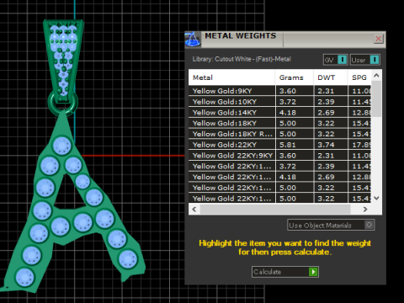Screen dimensions: 404x303
Task: Select the Yellow Gold:22KY row
Action: click(x=279, y=145)
